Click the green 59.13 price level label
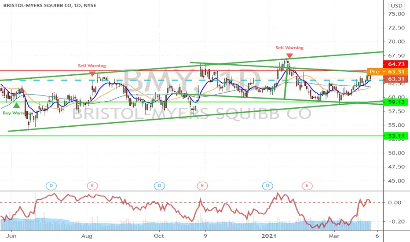The height and width of the screenshot is (242, 410). pos(395,102)
